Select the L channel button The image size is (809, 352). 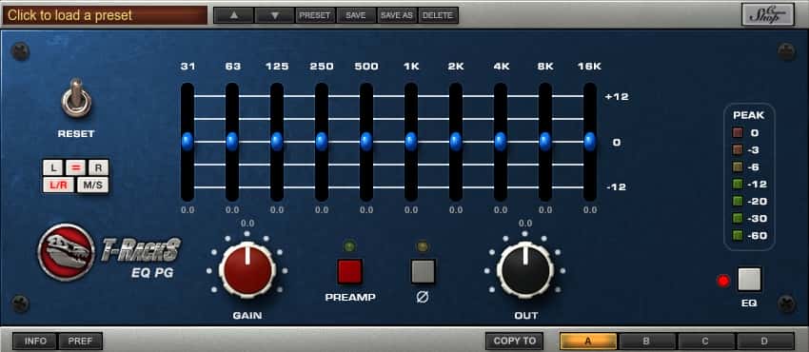[x=53, y=167]
